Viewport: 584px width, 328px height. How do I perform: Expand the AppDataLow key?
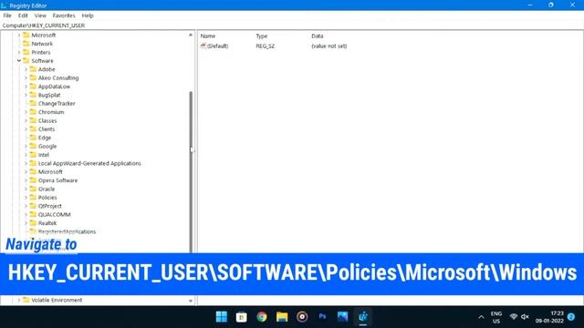click(26, 87)
